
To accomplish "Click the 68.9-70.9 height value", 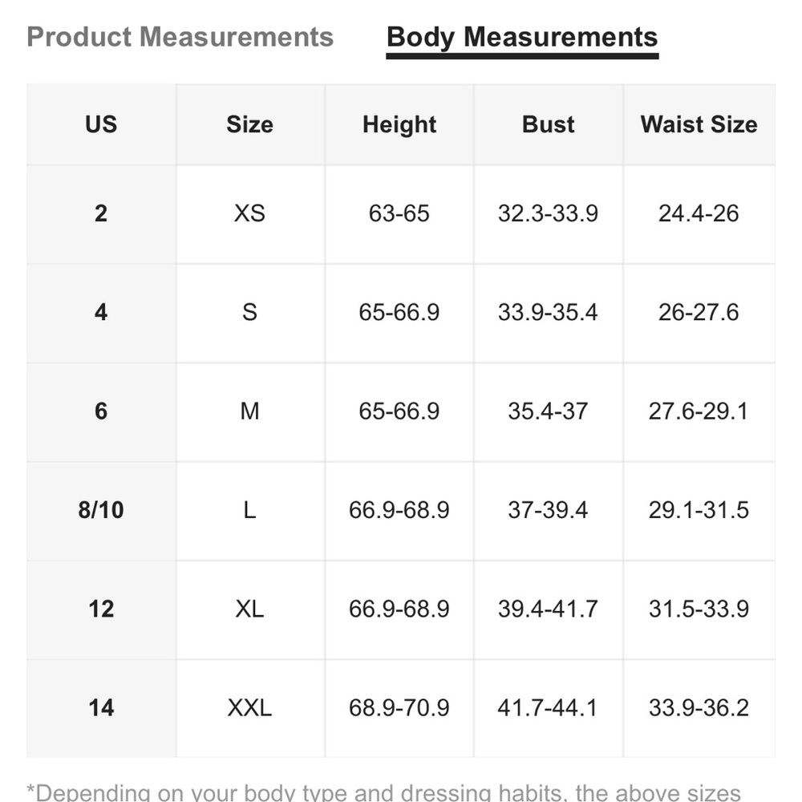I will click(399, 708).
